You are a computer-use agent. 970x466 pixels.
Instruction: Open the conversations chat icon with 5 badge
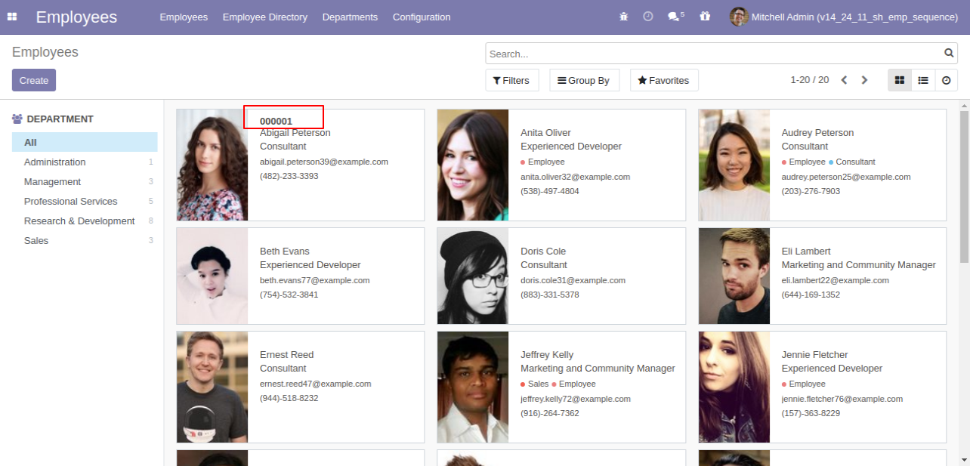tap(675, 17)
